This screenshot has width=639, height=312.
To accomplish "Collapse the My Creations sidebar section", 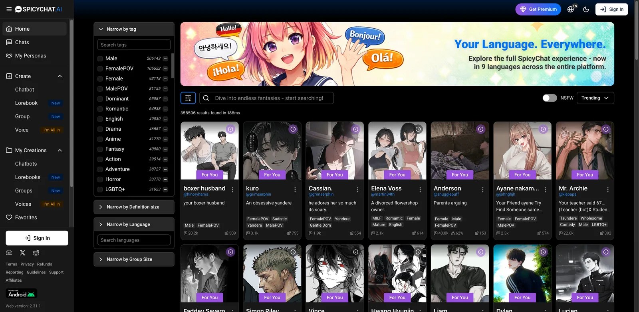I will pyautogui.click(x=60, y=150).
